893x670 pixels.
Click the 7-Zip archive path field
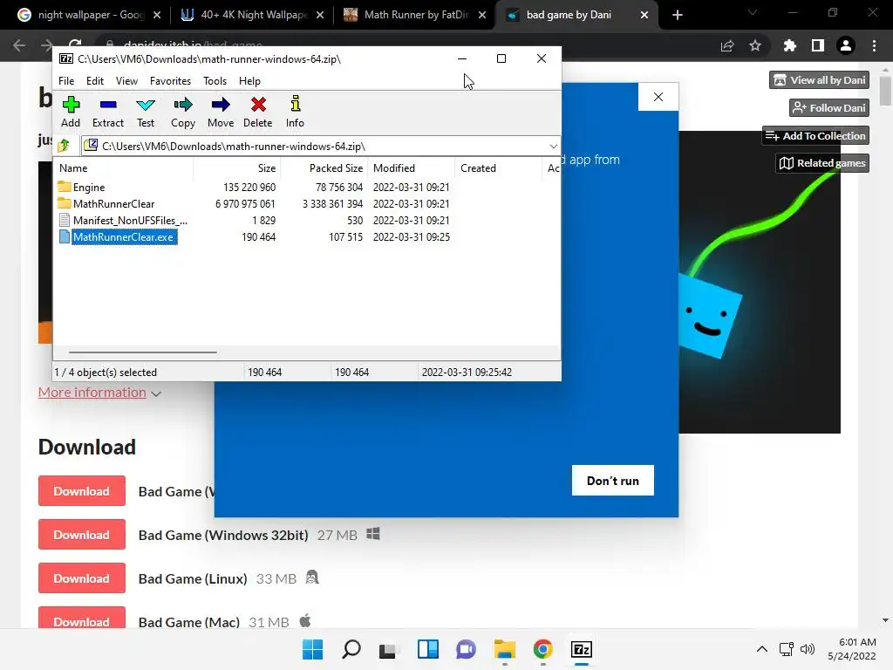(x=321, y=147)
